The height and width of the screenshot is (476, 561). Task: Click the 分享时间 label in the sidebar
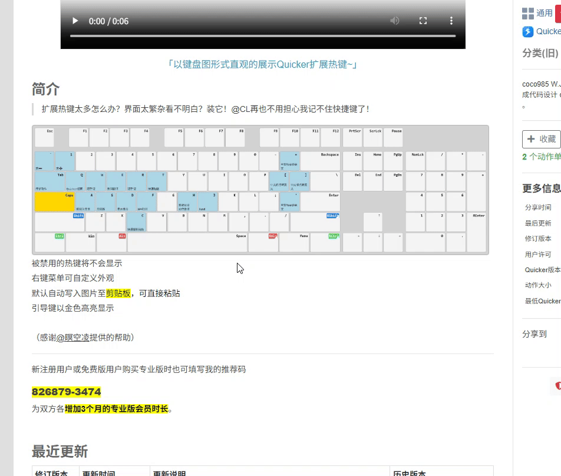538,207
